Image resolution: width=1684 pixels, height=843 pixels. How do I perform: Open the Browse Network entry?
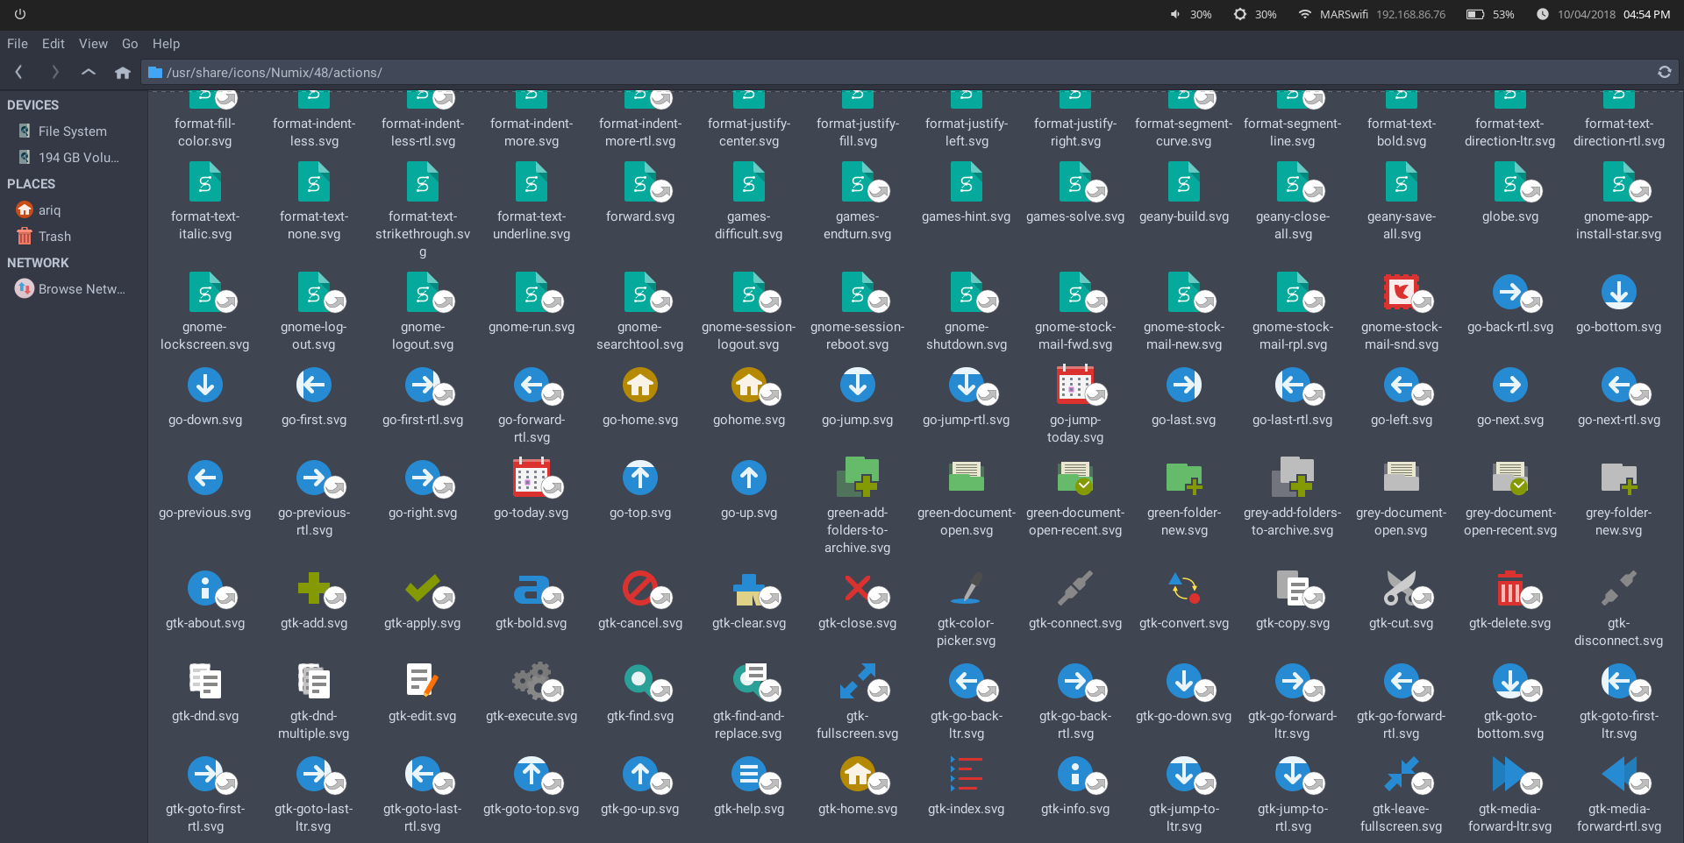tap(80, 288)
